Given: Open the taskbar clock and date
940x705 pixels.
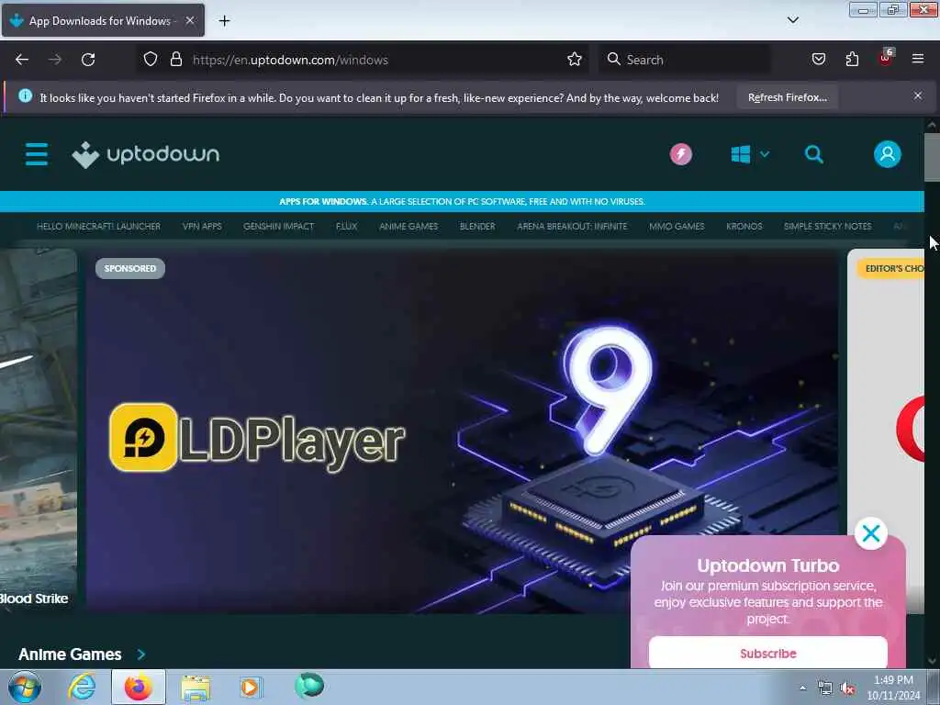Looking at the screenshot, I should pos(893,688).
